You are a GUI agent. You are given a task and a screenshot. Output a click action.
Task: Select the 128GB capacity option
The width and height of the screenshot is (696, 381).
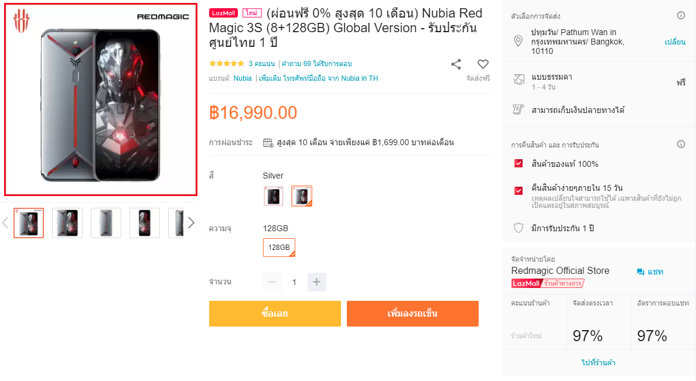coord(279,248)
